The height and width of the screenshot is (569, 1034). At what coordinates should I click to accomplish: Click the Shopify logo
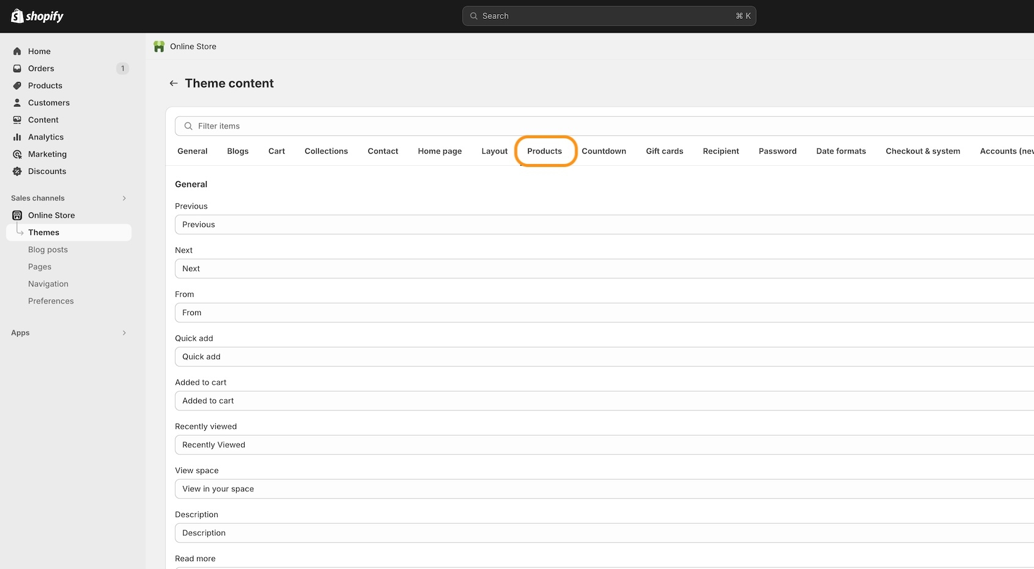coord(37,16)
